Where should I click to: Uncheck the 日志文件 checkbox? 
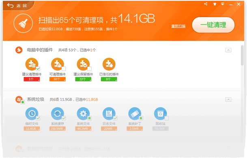point(115,118)
